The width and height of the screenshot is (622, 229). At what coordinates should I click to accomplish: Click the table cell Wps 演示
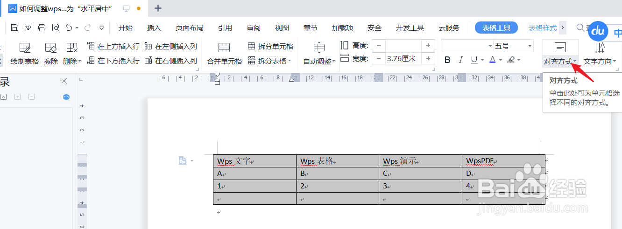click(x=420, y=161)
